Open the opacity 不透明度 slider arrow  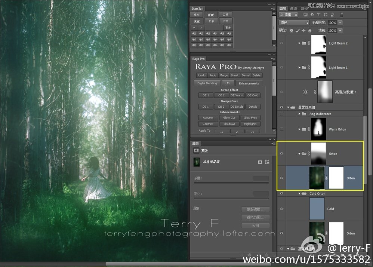pos(340,22)
